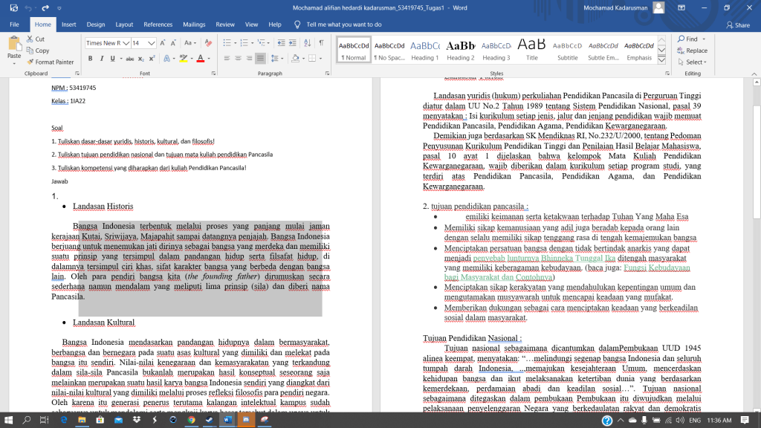Switch to the Layout ribbon tab
Screen dimensions: 761x428
tap(124, 24)
